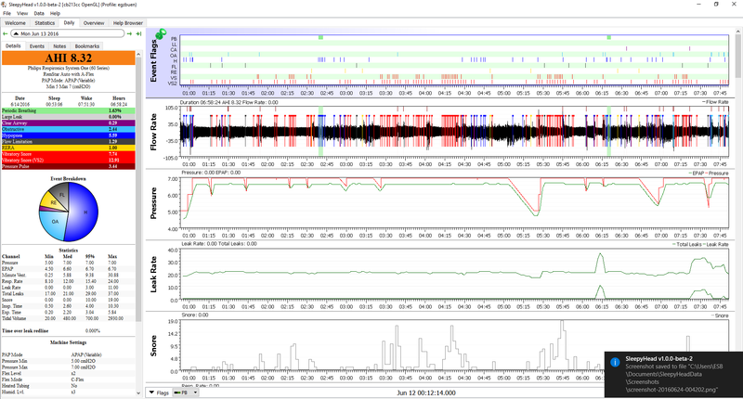Open the Flags dropdown at bottom

coord(162,393)
